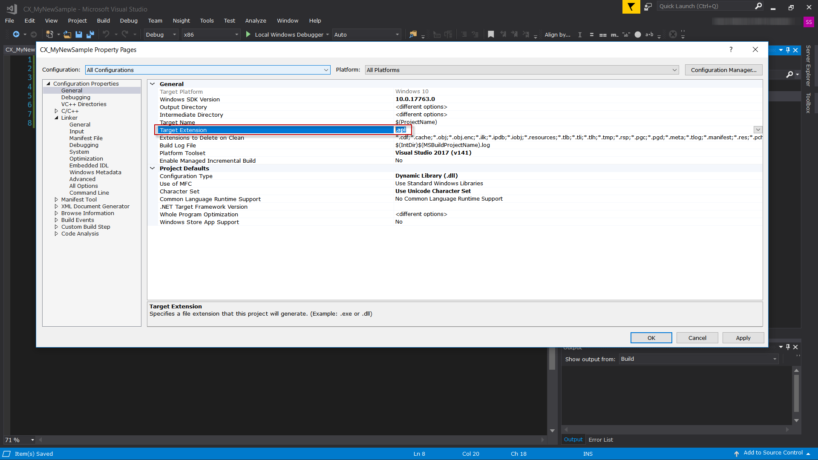Click the Open File folder icon
This screenshot has width=818, height=460.
click(67, 34)
